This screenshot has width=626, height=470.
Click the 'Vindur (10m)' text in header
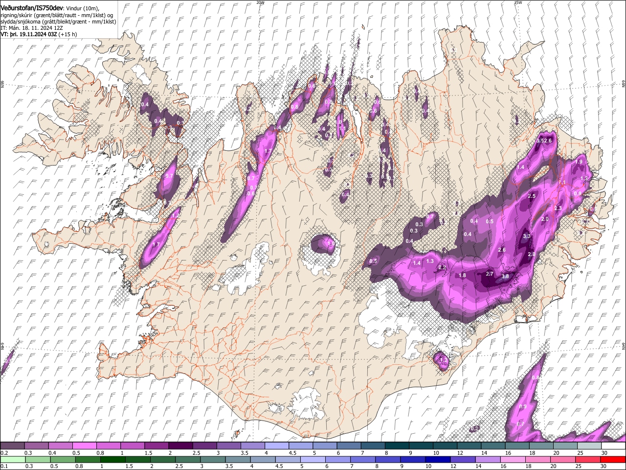[x=83, y=8]
